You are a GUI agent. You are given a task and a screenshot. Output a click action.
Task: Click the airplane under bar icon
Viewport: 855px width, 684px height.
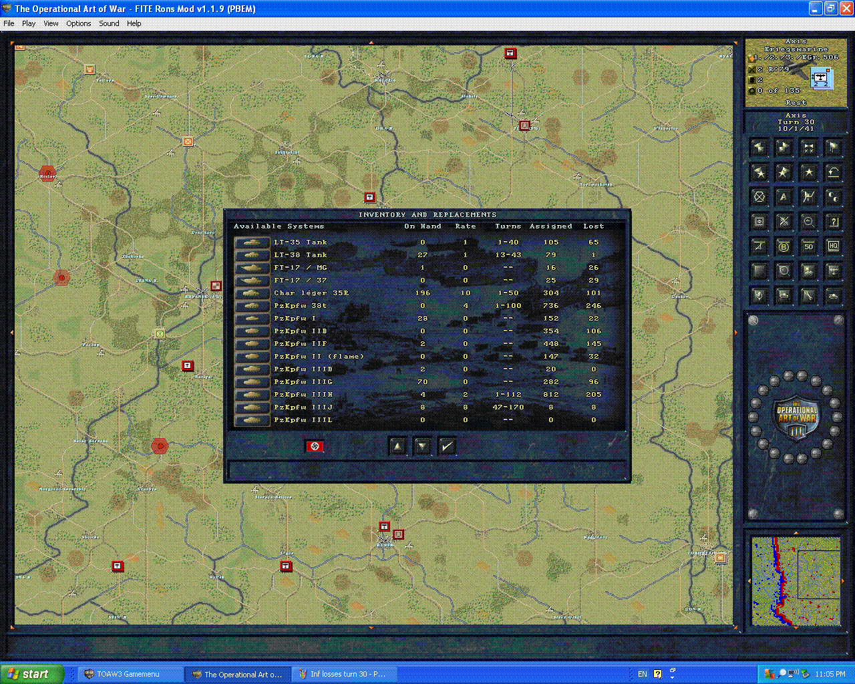point(759,246)
